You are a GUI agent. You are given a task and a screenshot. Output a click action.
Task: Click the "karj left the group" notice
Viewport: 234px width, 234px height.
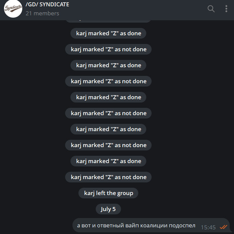click(108, 193)
